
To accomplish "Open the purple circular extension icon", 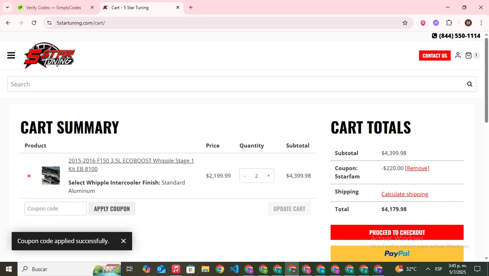I will click(x=436, y=23).
